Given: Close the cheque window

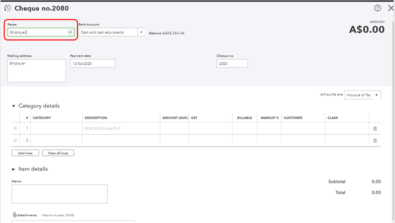Looking at the screenshot, I should coord(391,8).
